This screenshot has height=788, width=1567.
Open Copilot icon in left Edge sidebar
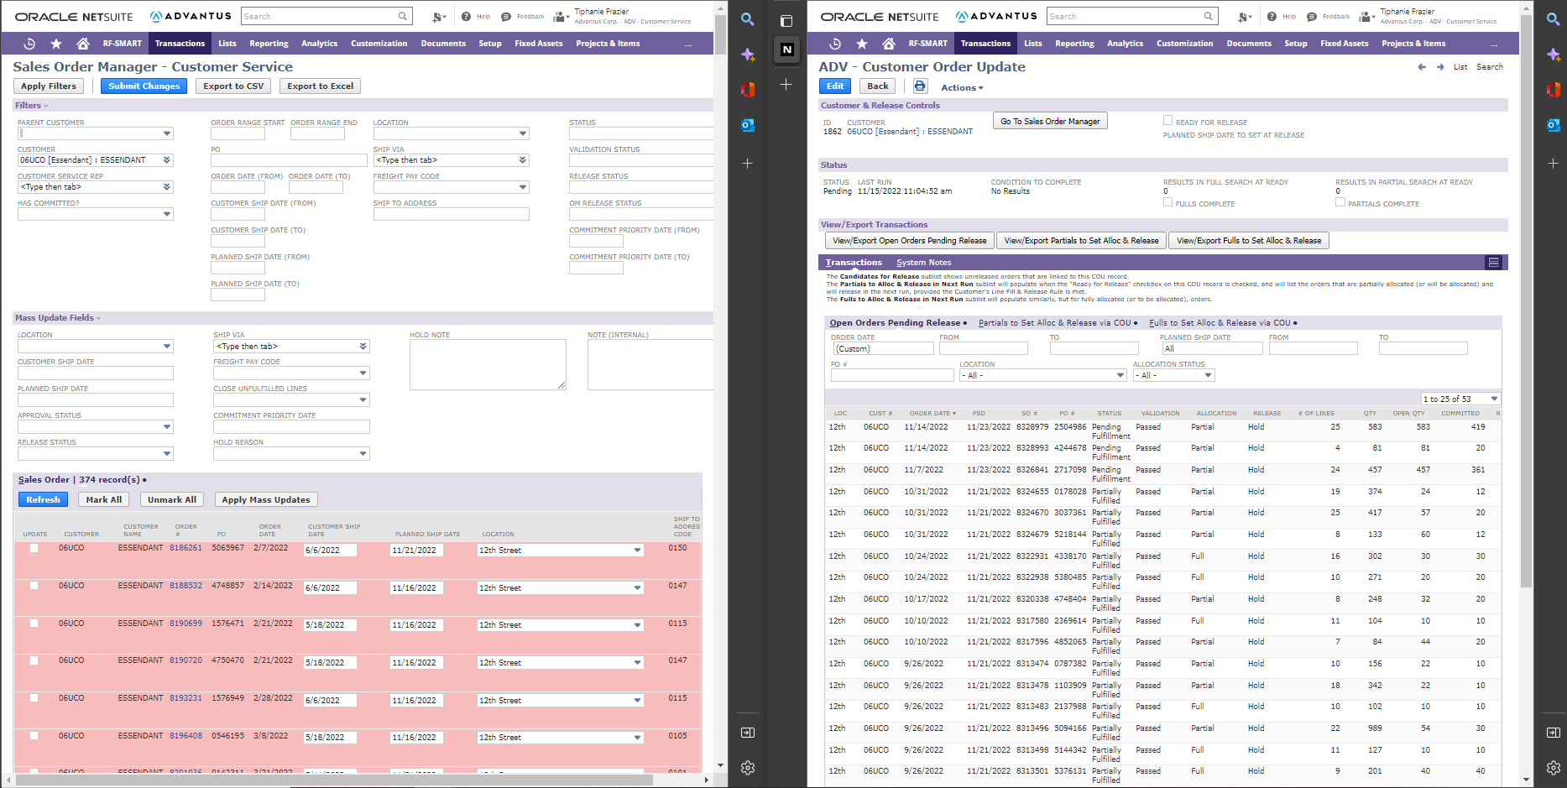pos(748,55)
